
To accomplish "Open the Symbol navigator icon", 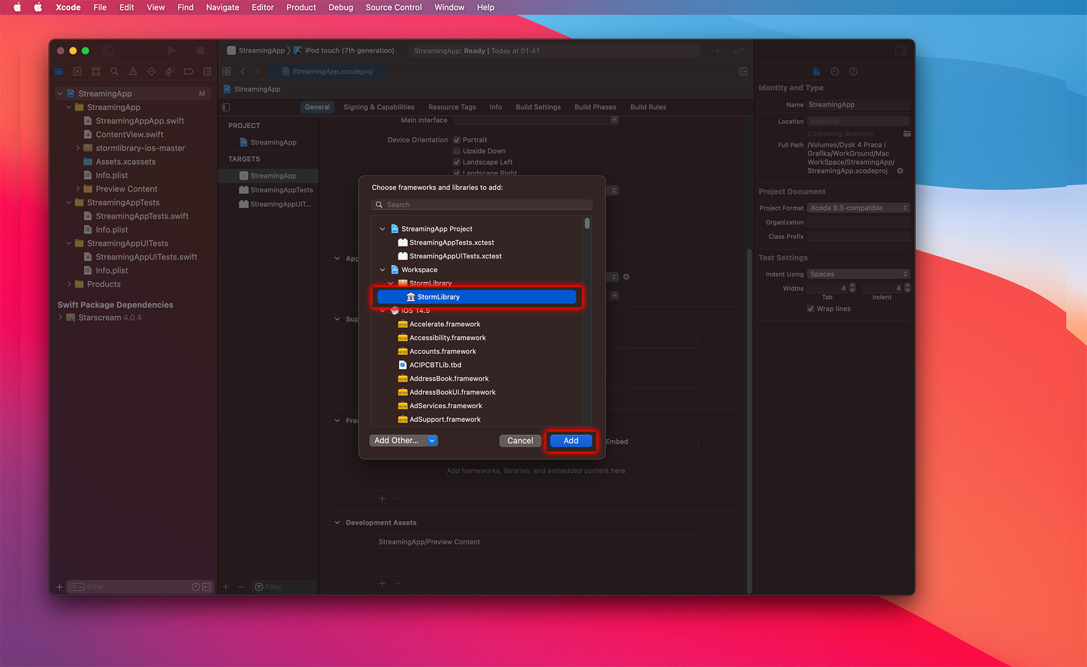I will 96,71.
